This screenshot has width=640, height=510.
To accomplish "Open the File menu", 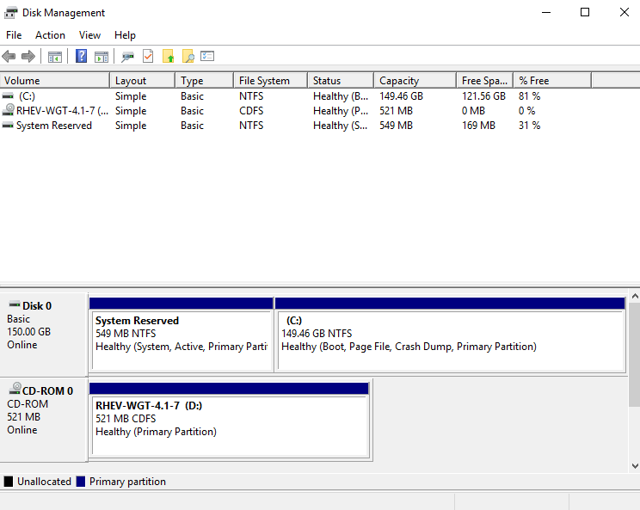I will [14, 35].
